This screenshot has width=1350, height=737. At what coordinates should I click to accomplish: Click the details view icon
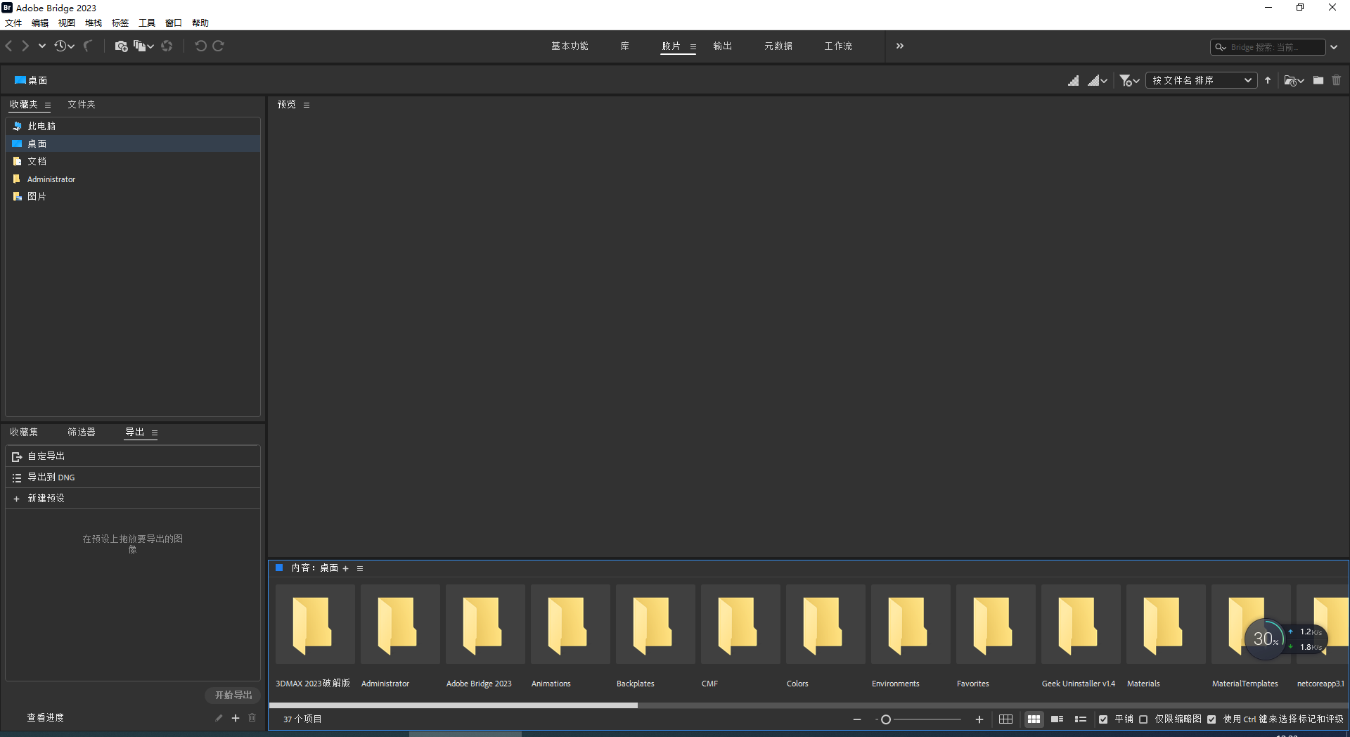coord(1057,719)
